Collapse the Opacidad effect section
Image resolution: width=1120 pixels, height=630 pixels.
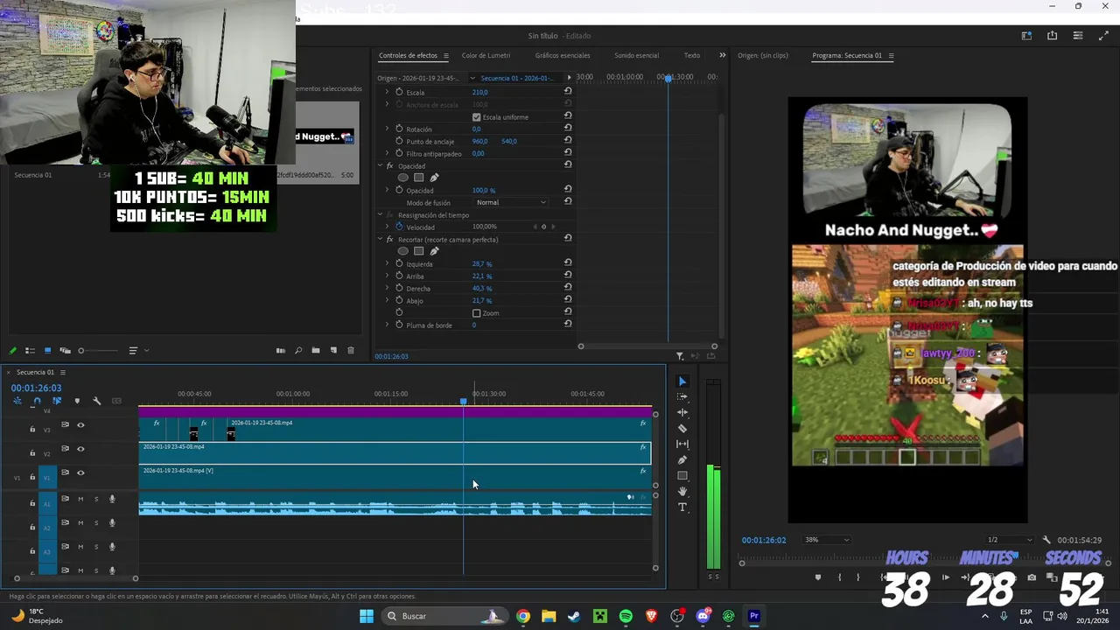(x=380, y=165)
